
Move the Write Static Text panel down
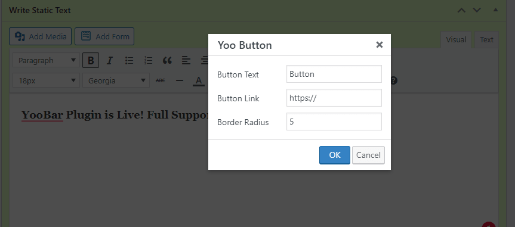click(477, 10)
